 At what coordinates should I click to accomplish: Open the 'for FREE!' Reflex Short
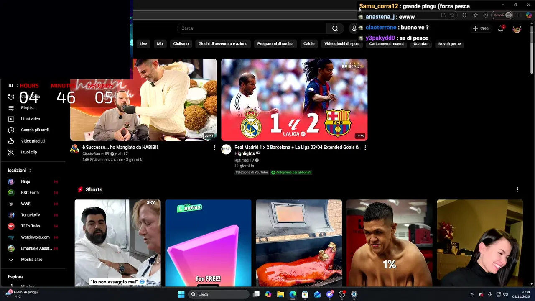208,243
